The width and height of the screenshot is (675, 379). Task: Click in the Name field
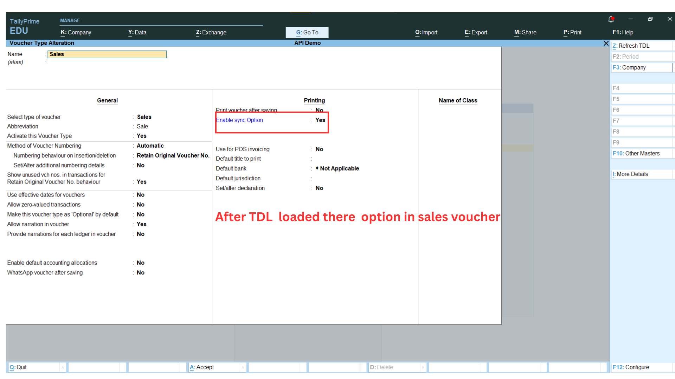pyautogui.click(x=107, y=54)
